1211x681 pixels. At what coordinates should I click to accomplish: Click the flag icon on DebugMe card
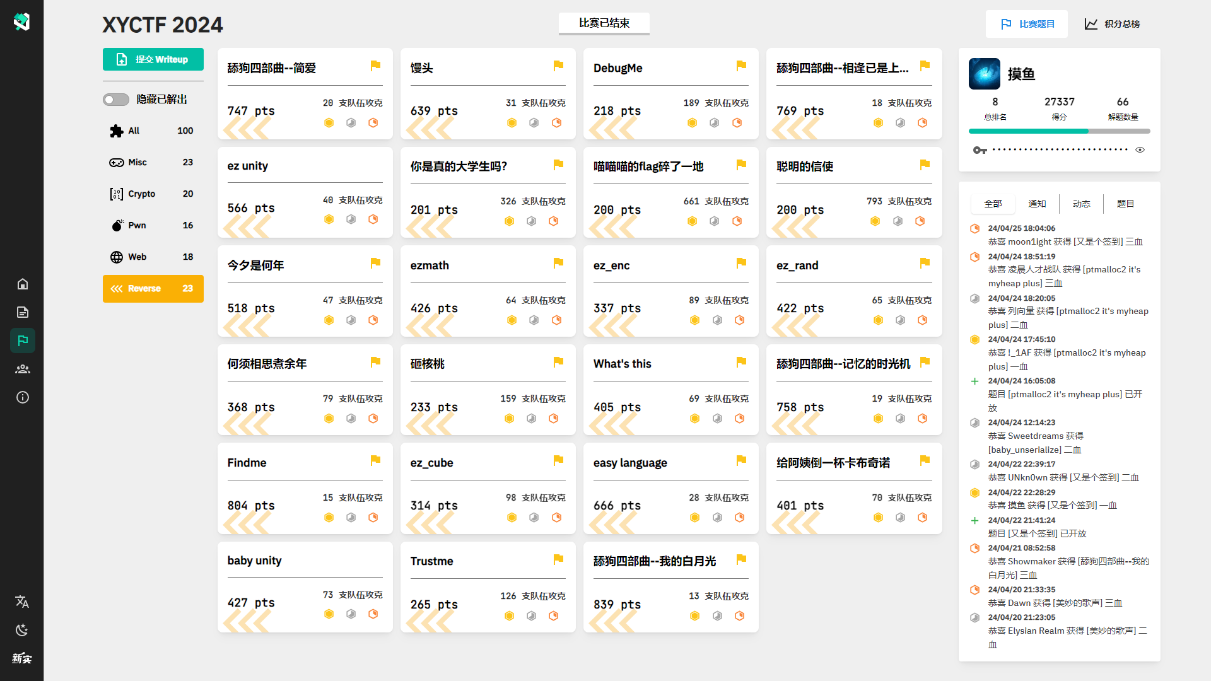[741, 66]
